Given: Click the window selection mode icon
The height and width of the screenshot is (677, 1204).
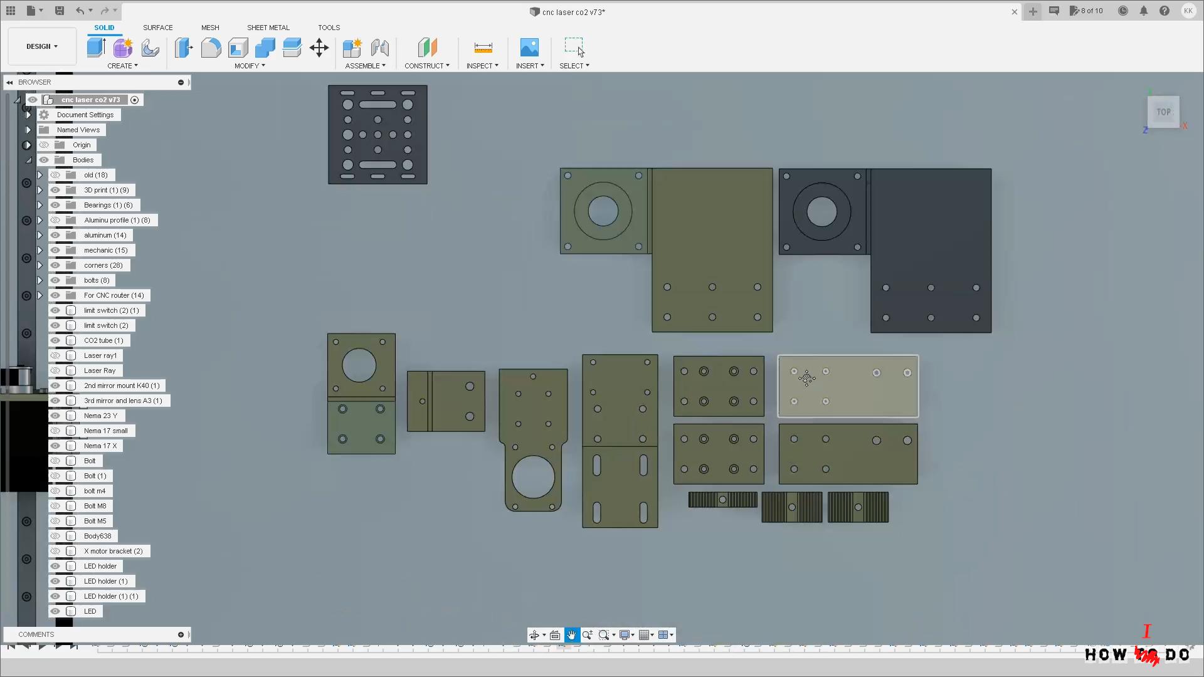Looking at the screenshot, I should (574, 47).
